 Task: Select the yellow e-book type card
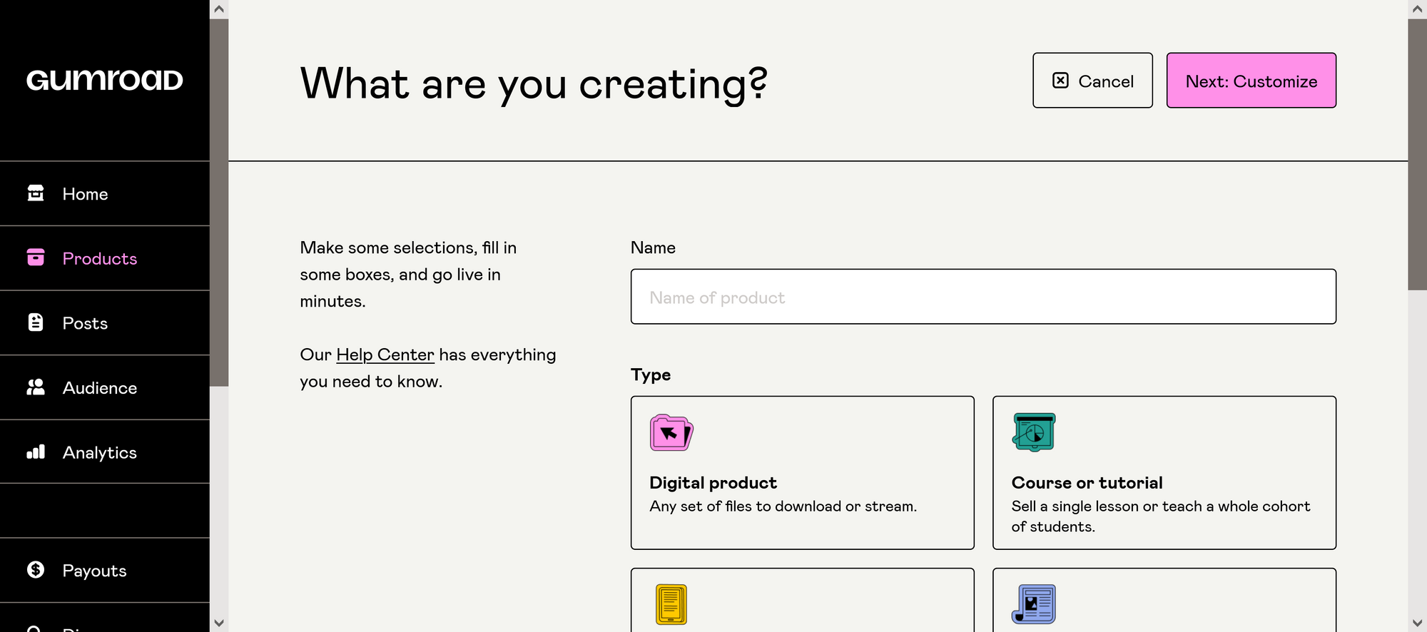click(803, 600)
